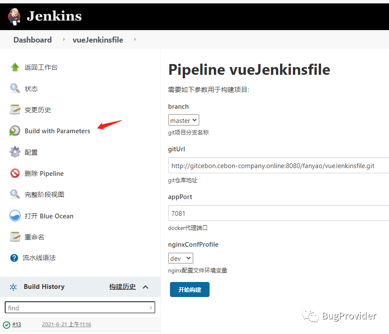Open the nginxConfProfile dropdown showing dev
Screen dimensions: 389x334
181,258
